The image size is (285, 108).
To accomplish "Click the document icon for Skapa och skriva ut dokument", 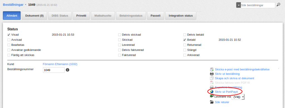I will click(212, 78).
